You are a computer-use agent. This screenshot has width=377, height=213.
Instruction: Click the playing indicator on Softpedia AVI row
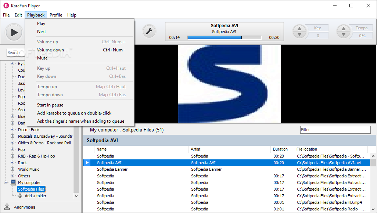pyautogui.click(x=87, y=163)
